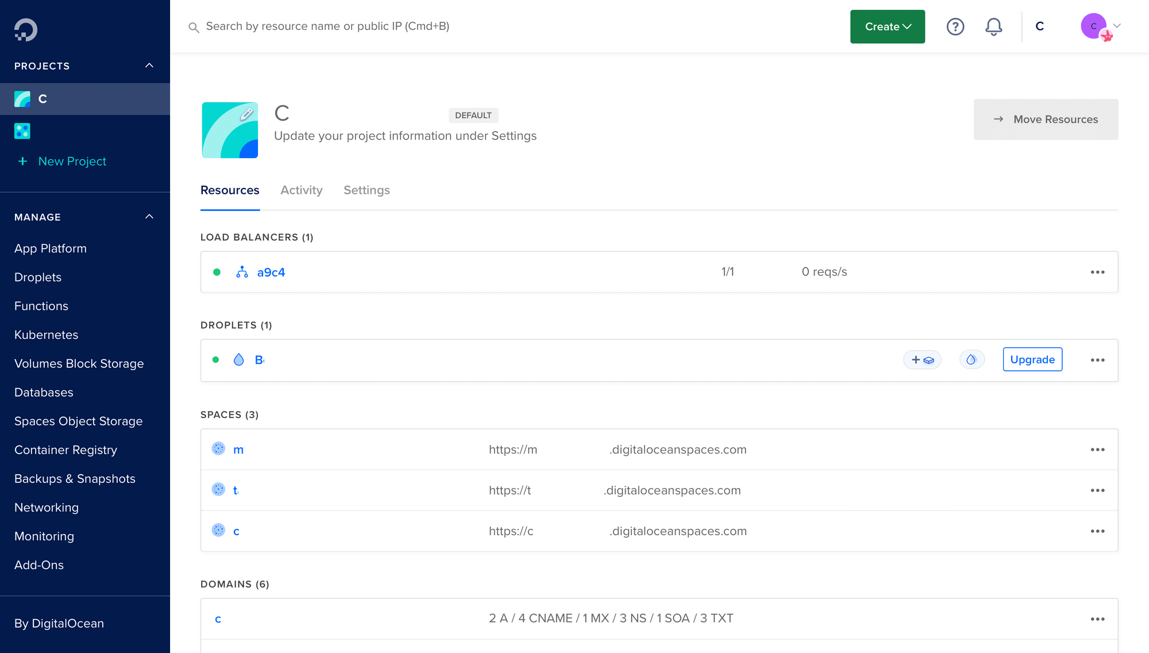Switch to the Settings tab
The image size is (1149, 653).
point(367,190)
